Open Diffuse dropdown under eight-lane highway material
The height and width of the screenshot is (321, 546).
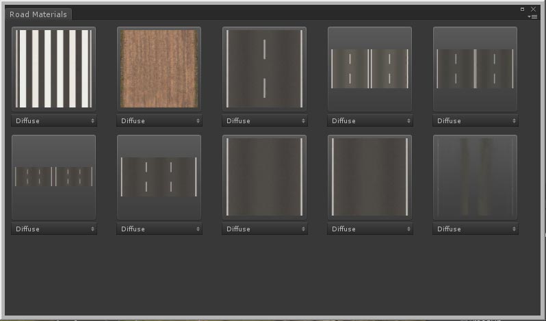(x=54, y=229)
